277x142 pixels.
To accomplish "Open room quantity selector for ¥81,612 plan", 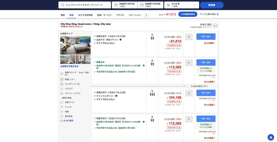I will tap(189, 37).
